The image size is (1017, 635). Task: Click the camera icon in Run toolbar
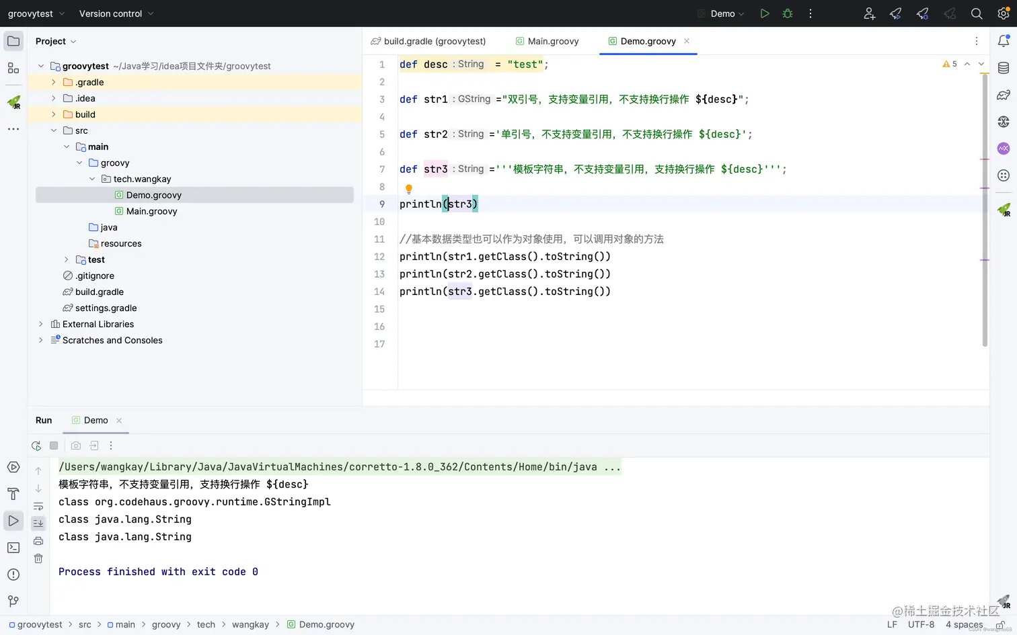76,446
